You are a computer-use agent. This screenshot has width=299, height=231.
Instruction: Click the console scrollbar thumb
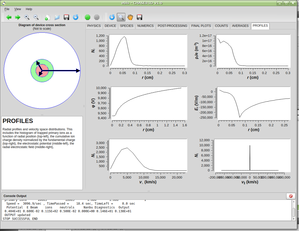294,212
